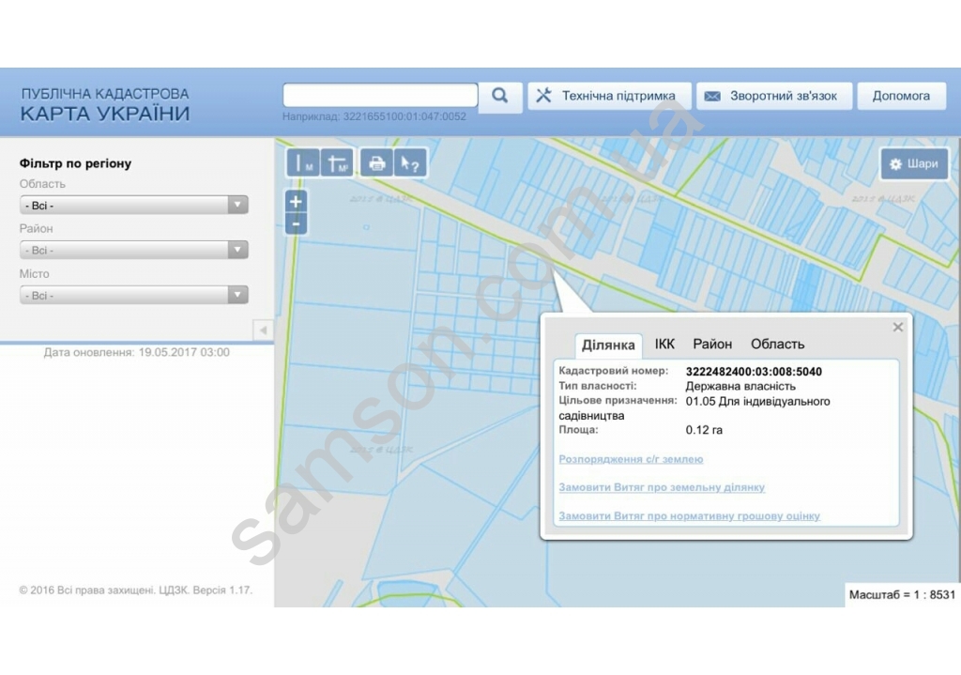The height and width of the screenshot is (675, 961).
Task: Zoom out with the minus button
Action: (x=296, y=223)
